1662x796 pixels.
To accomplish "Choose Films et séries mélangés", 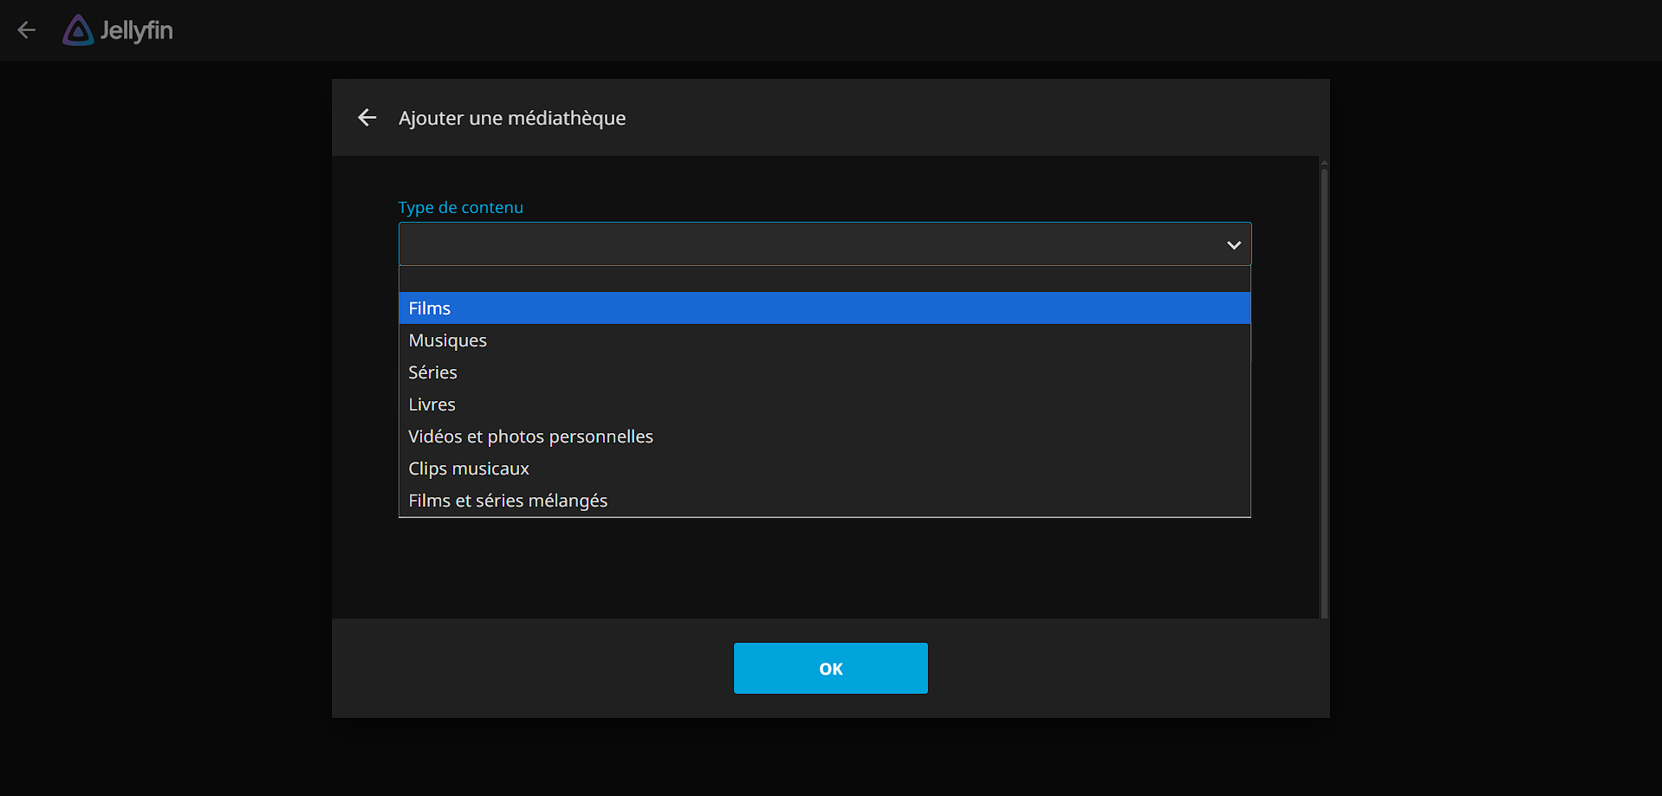I will coord(508,501).
